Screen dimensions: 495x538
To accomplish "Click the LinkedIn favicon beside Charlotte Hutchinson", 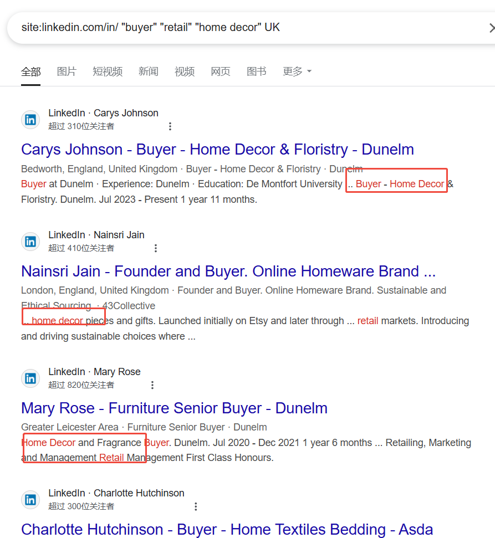I will (x=30, y=500).
